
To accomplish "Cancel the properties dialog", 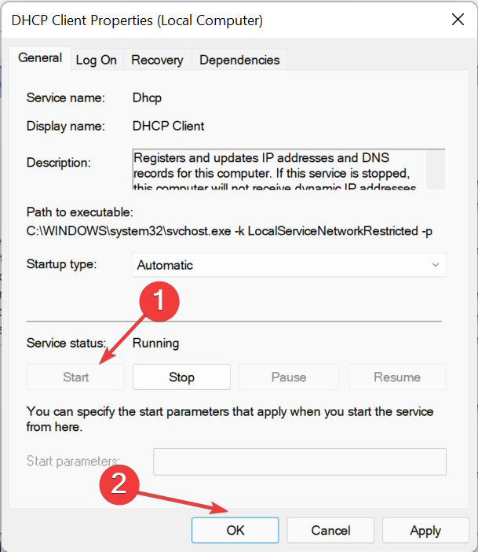I will [330, 530].
